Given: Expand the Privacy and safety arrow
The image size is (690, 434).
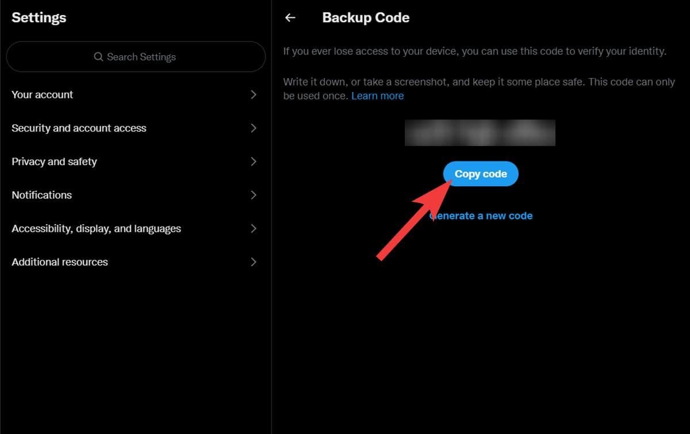Looking at the screenshot, I should (x=254, y=162).
